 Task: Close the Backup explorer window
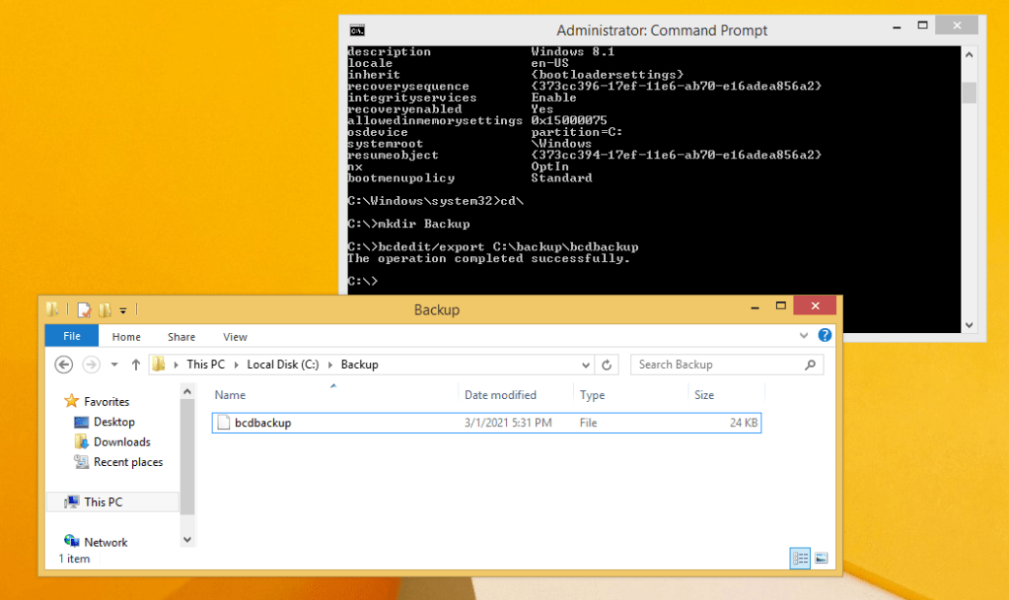tap(815, 305)
